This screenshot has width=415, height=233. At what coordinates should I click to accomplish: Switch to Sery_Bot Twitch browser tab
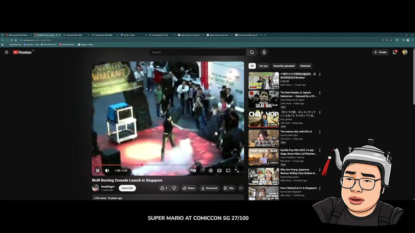(x=133, y=35)
